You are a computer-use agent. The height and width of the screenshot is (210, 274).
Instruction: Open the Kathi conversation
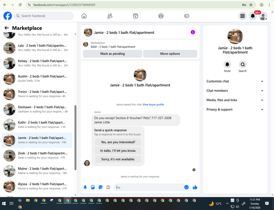point(37,125)
